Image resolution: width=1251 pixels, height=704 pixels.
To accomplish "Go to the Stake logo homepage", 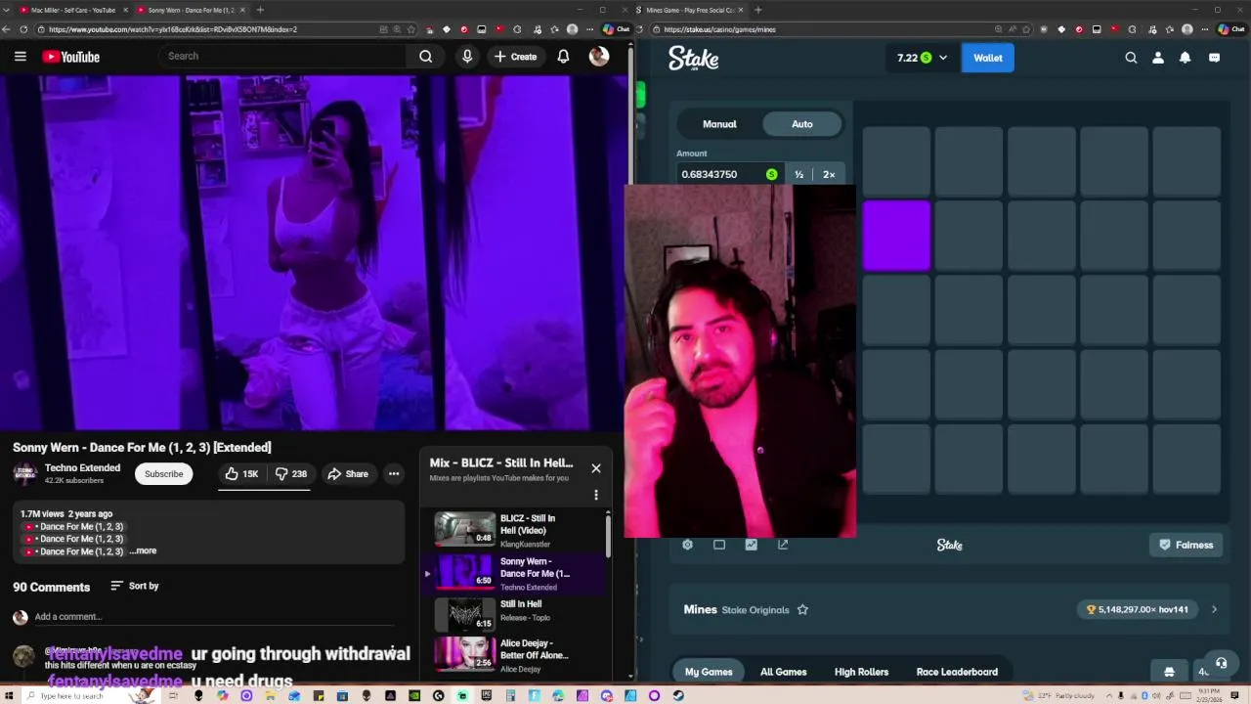I will point(693,59).
